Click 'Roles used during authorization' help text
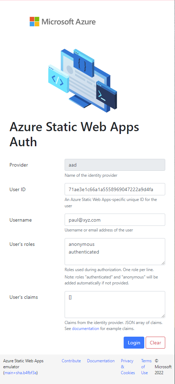 pyautogui.click(x=109, y=270)
